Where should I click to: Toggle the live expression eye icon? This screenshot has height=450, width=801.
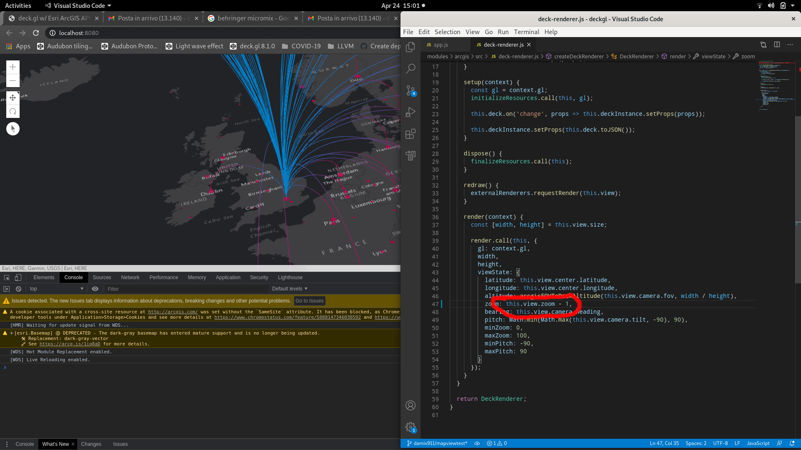[95, 289]
